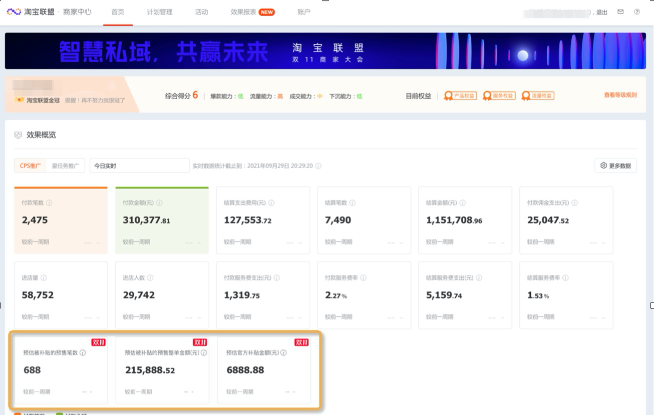Select the 流量权益 medal badge
Screen dimensions: 654x415
537,95
